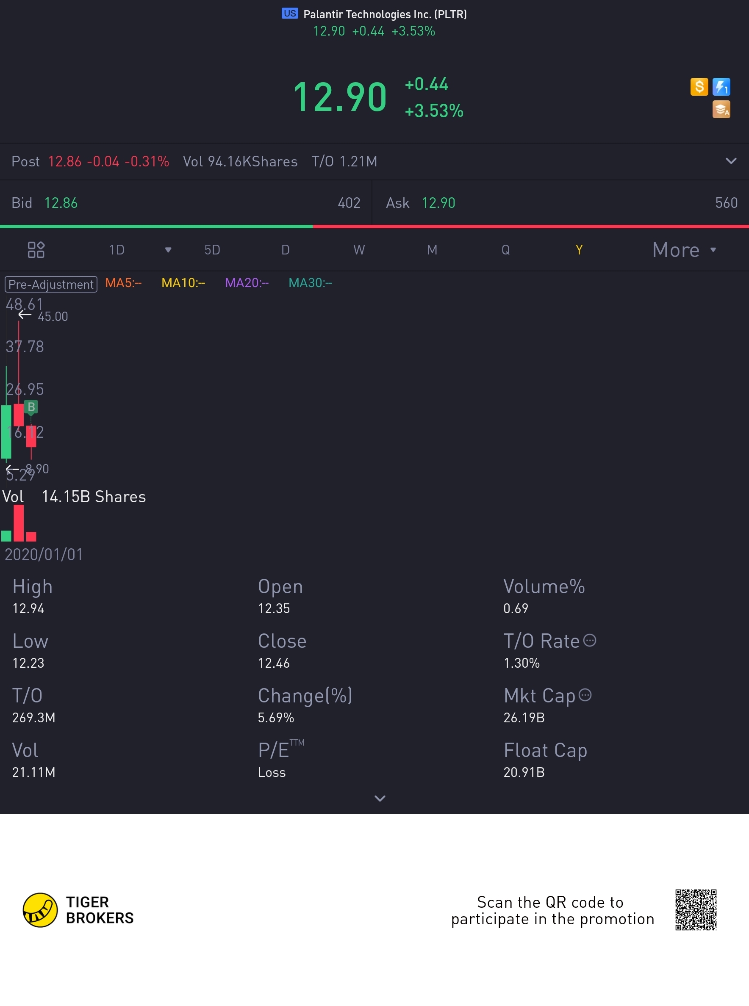Tap the Mkt Cap value 26.19B
Image resolution: width=749 pixels, height=1006 pixels.
click(524, 717)
